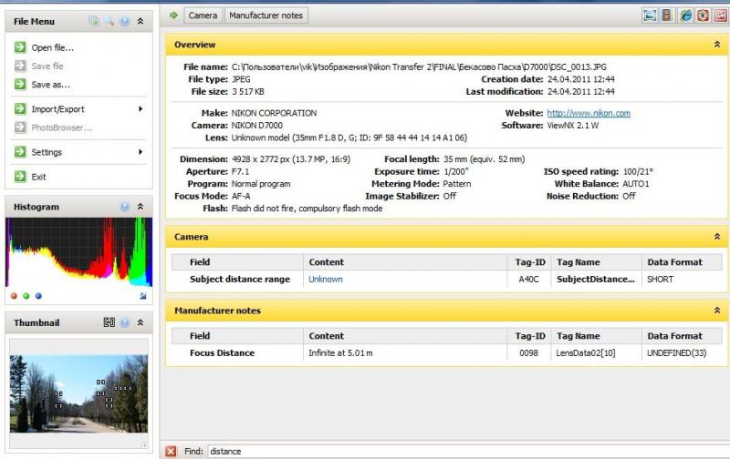Choose Save as... from File Menu
730x459 pixels.
coord(51,85)
